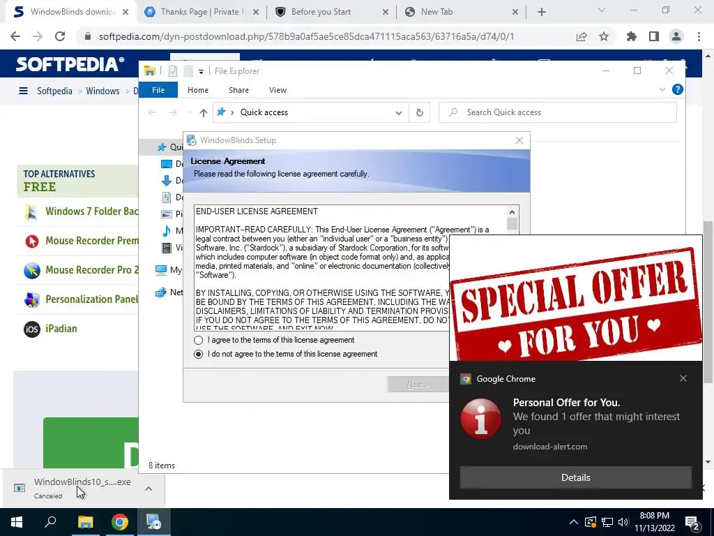The height and width of the screenshot is (536, 714).
Task: Select I agree to the license terms
Action: (x=198, y=340)
